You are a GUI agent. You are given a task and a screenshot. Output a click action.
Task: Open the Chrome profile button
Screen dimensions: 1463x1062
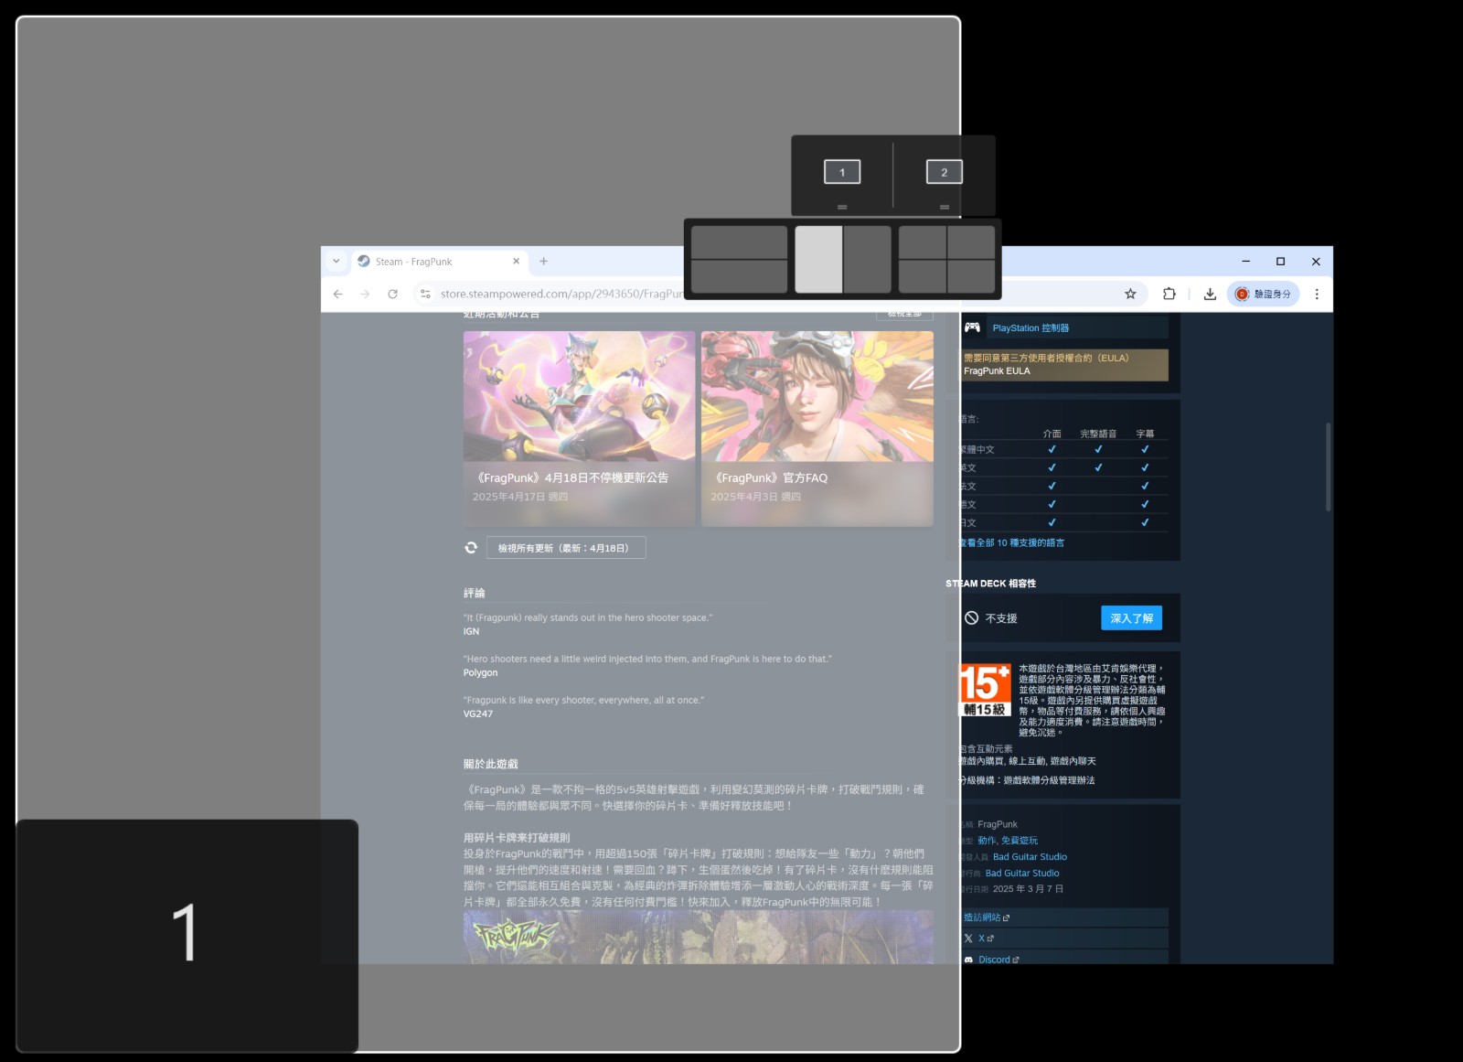1263,294
